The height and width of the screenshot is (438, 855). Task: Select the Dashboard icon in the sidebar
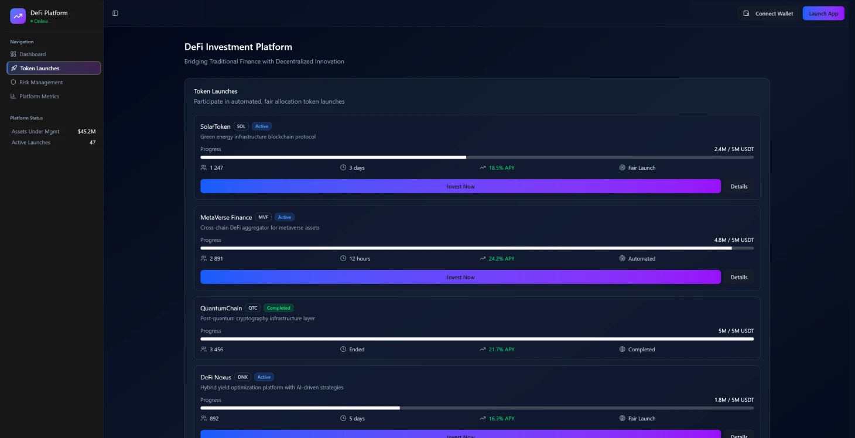tap(13, 54)
